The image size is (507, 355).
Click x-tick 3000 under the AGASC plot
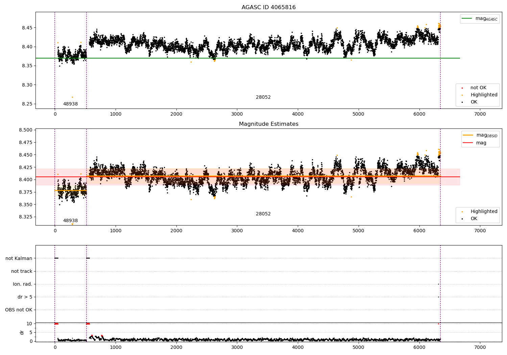tap(237, 114)
